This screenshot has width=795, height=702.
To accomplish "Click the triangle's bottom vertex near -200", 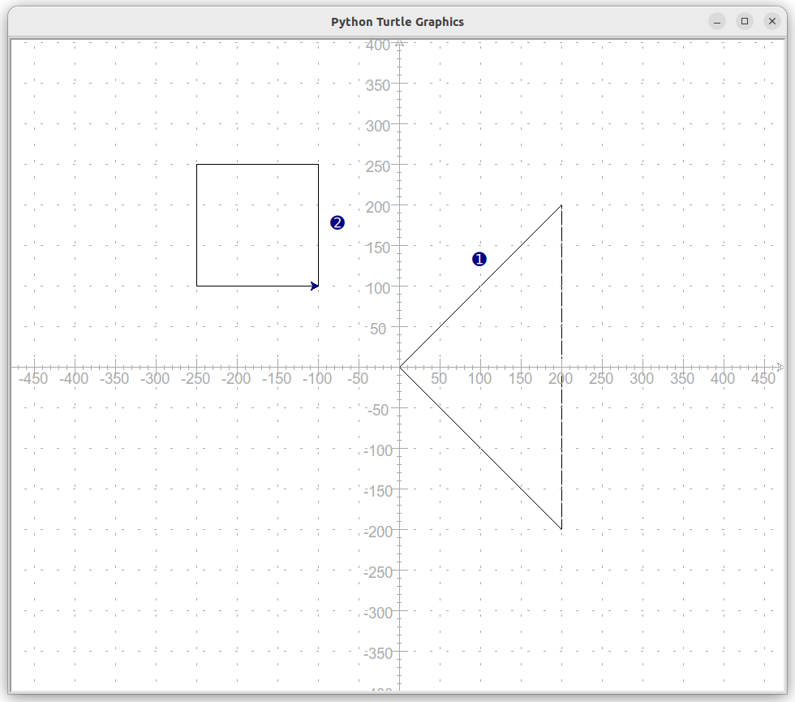I will pos(561,529).
